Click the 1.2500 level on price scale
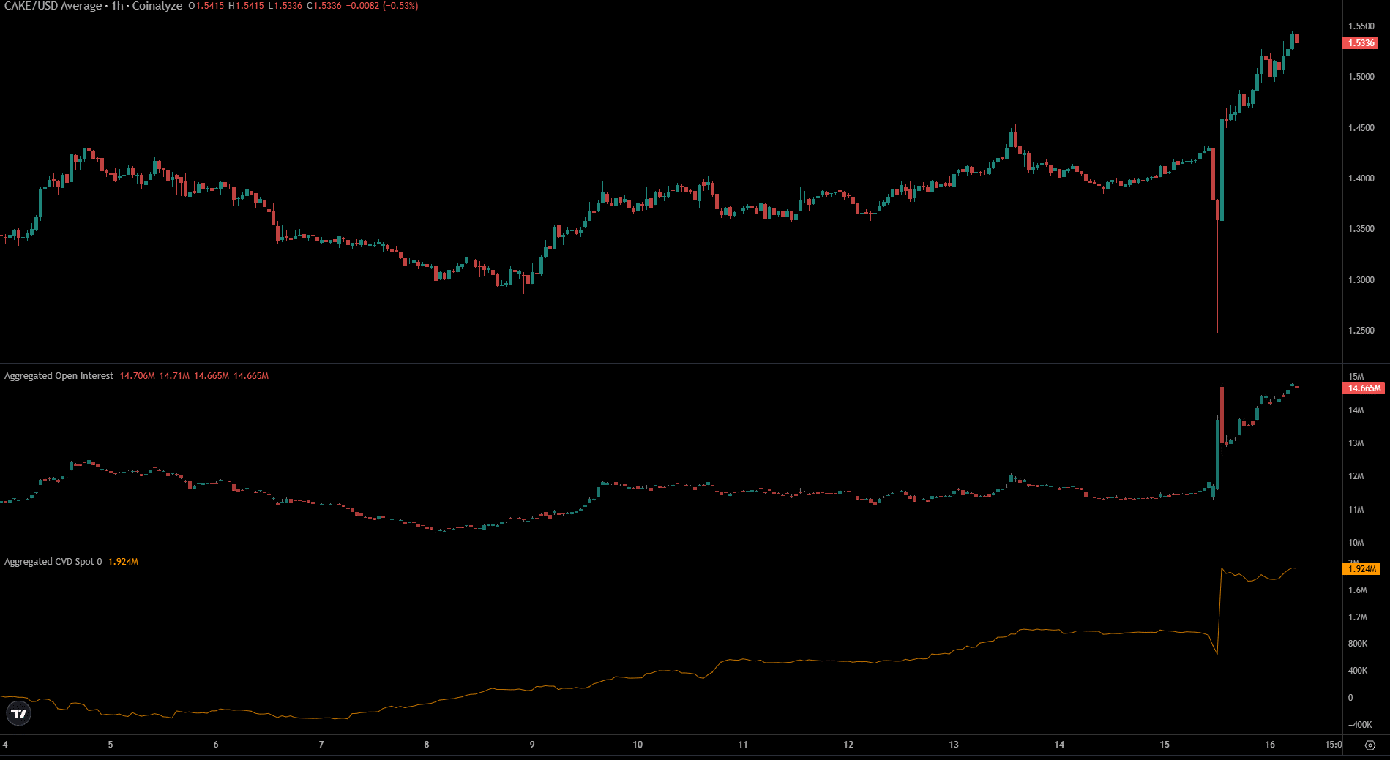The image size is (1390, 760). 1361,331
